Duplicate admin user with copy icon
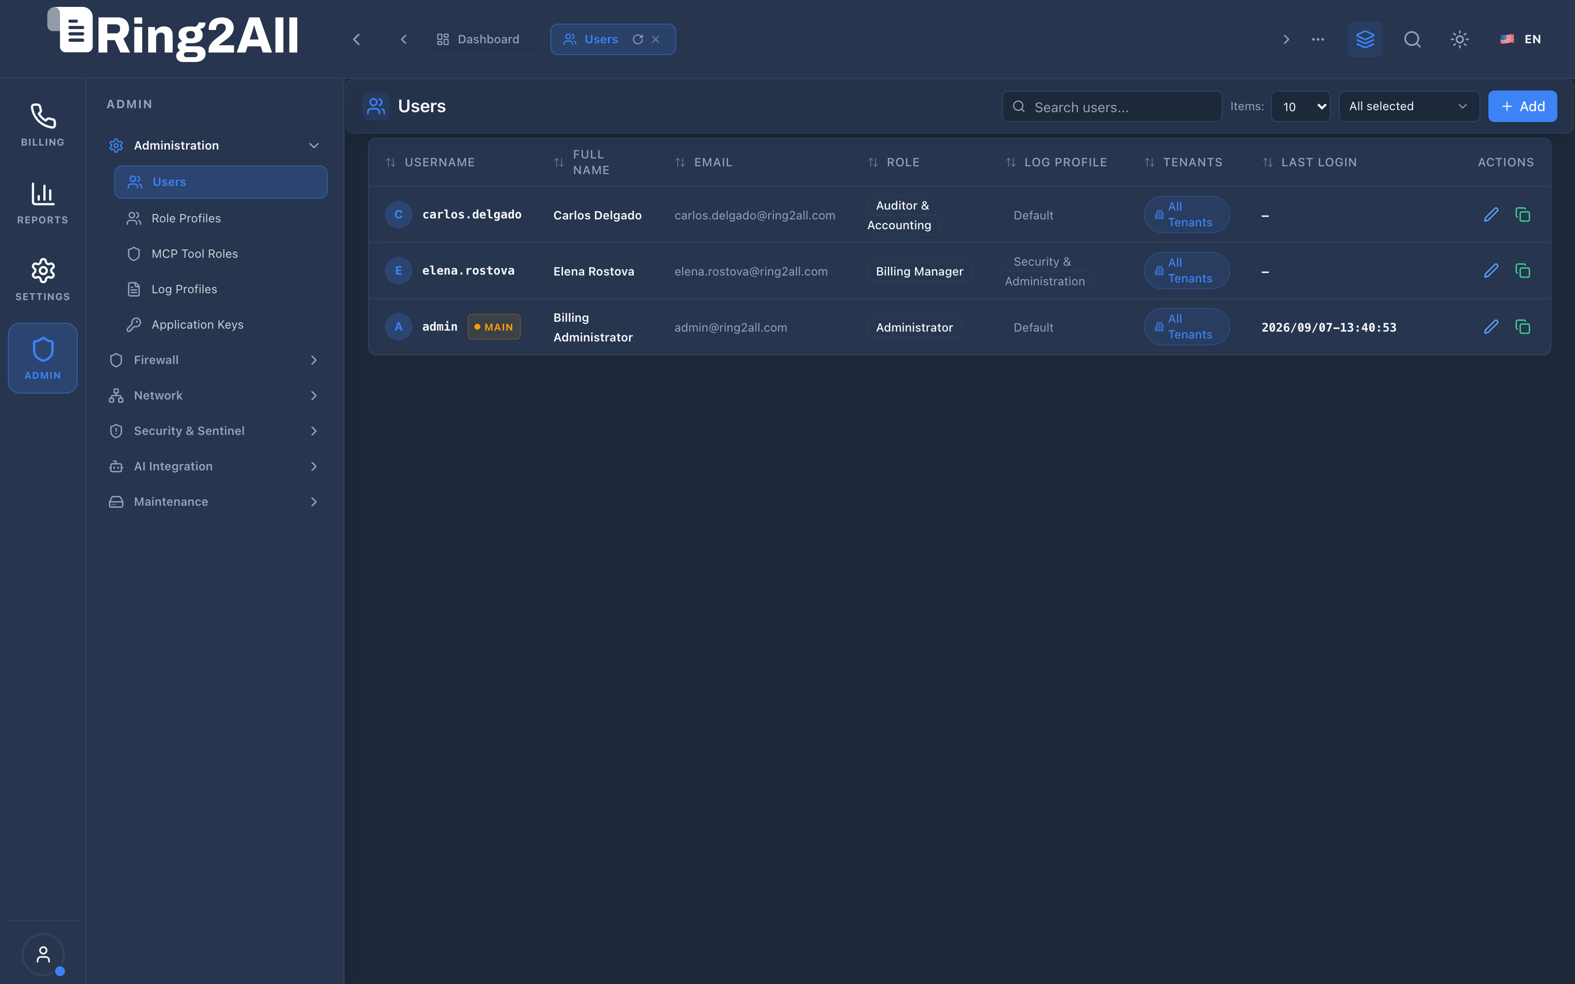Screen dimensions: 1575x984 pos(1522,327)
